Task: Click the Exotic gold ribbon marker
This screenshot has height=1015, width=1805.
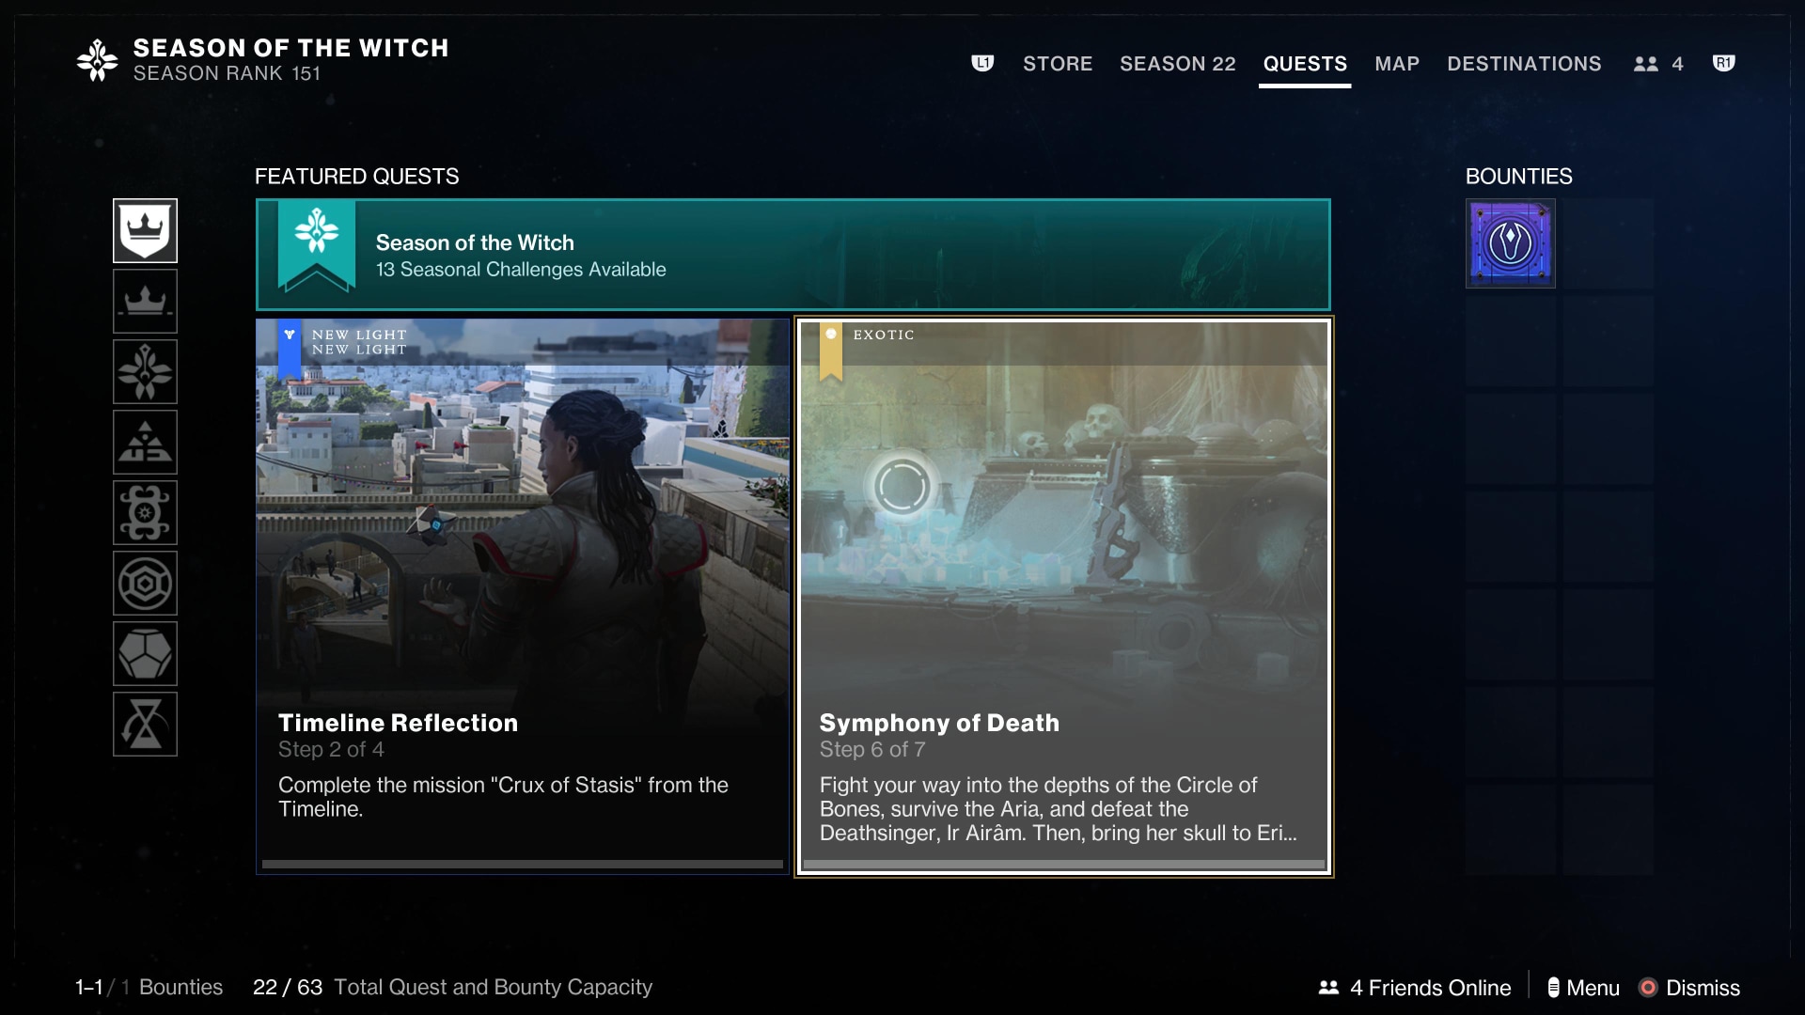Action: [x=831, y=351]
